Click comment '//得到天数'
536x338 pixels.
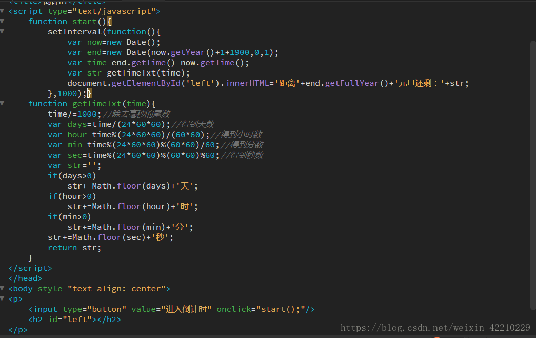tap(193, 124)
